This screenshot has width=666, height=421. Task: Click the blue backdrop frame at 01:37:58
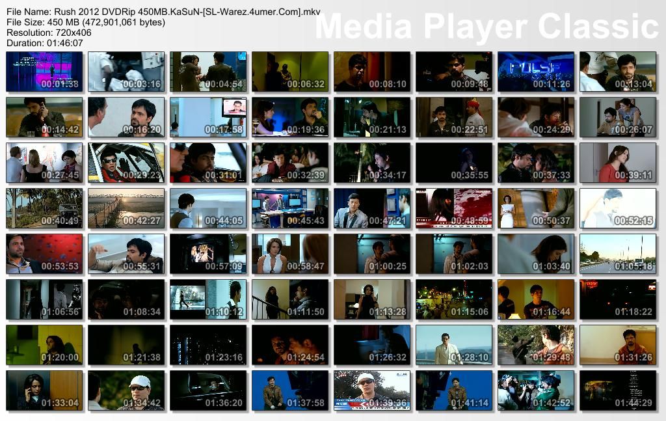(290, 390)
